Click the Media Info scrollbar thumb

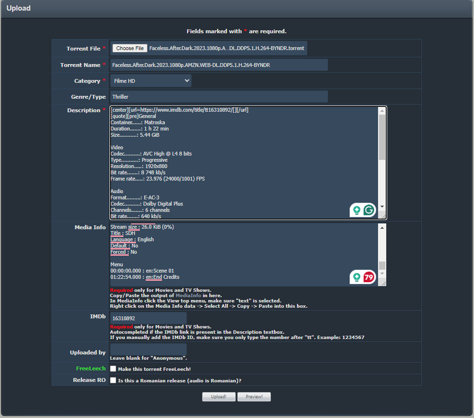click(x=382, y=265)
